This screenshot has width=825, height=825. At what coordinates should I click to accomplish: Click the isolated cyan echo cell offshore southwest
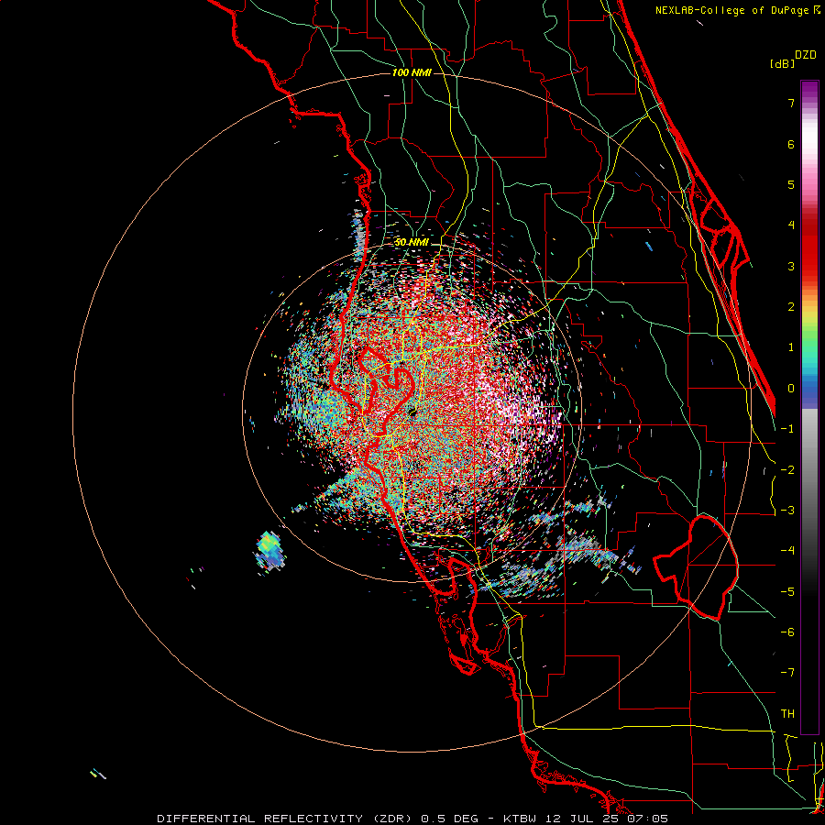270,551
